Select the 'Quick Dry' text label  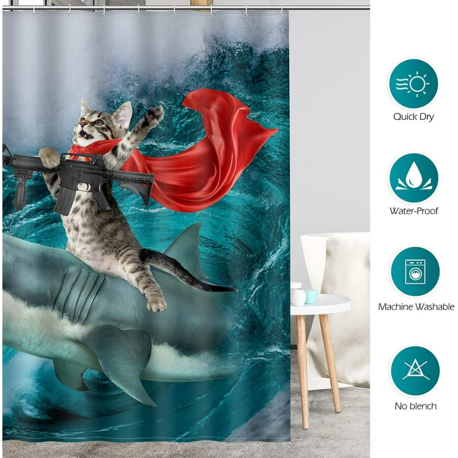[x=413, y=117]
